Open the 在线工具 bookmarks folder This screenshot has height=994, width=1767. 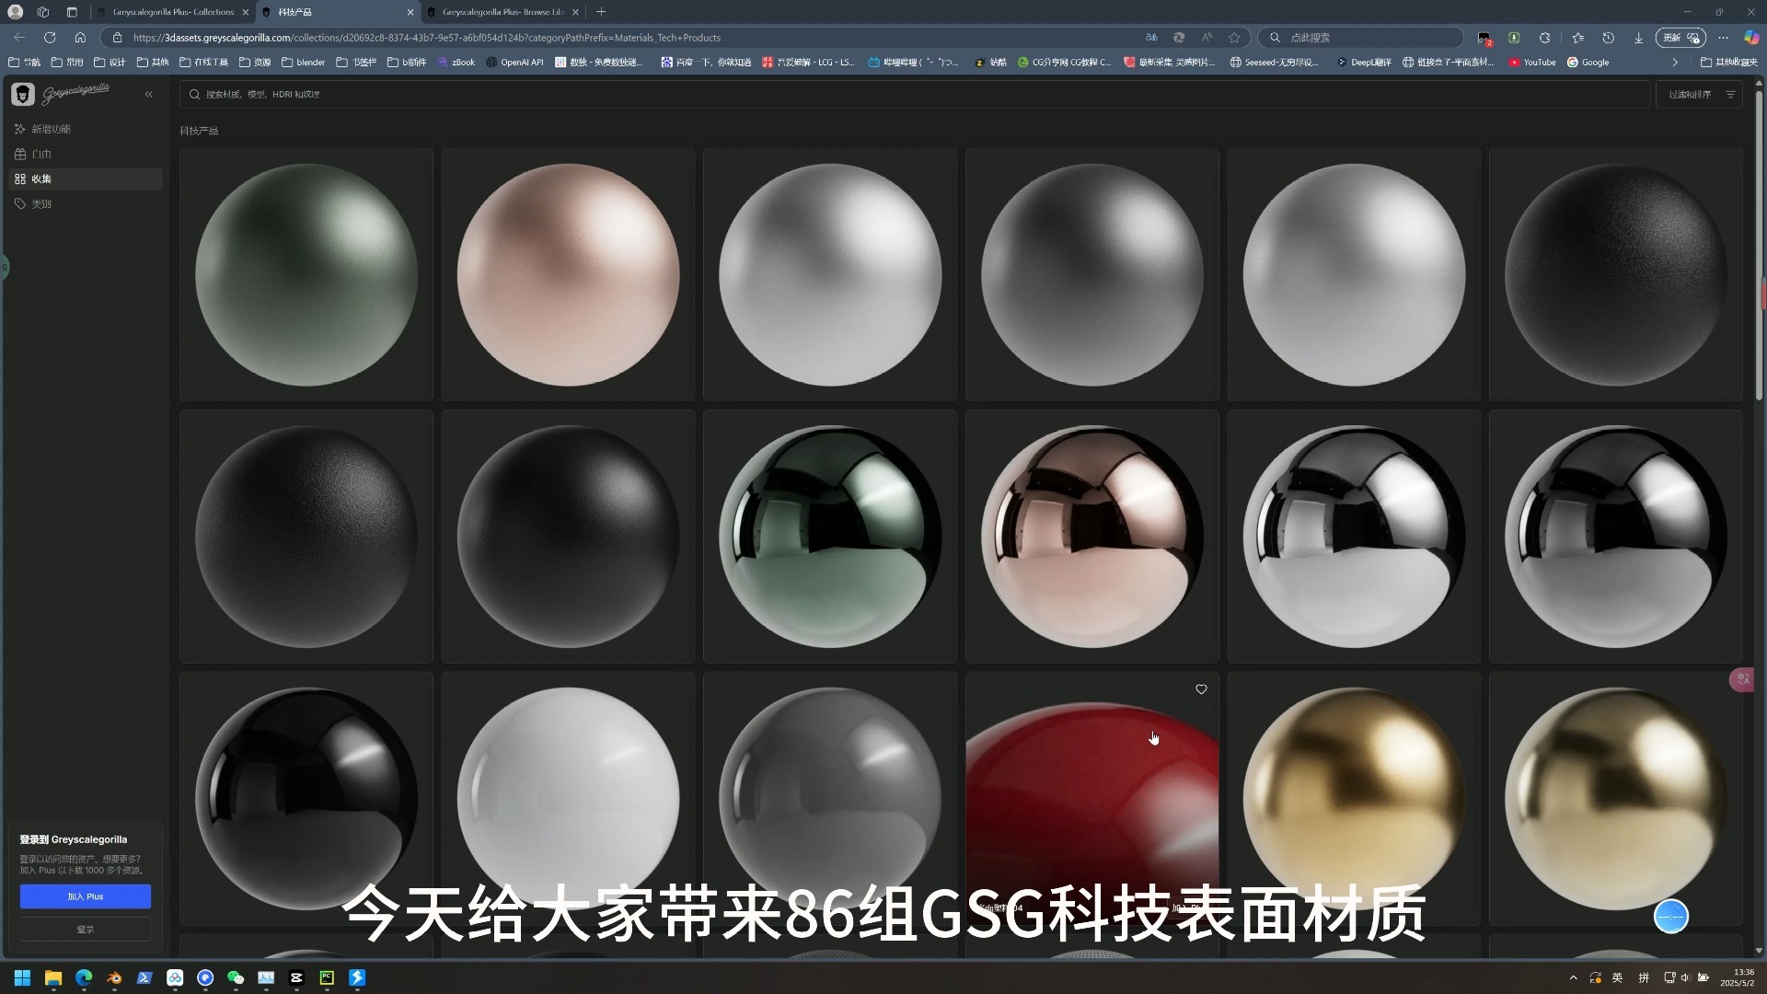pos(204,63)
